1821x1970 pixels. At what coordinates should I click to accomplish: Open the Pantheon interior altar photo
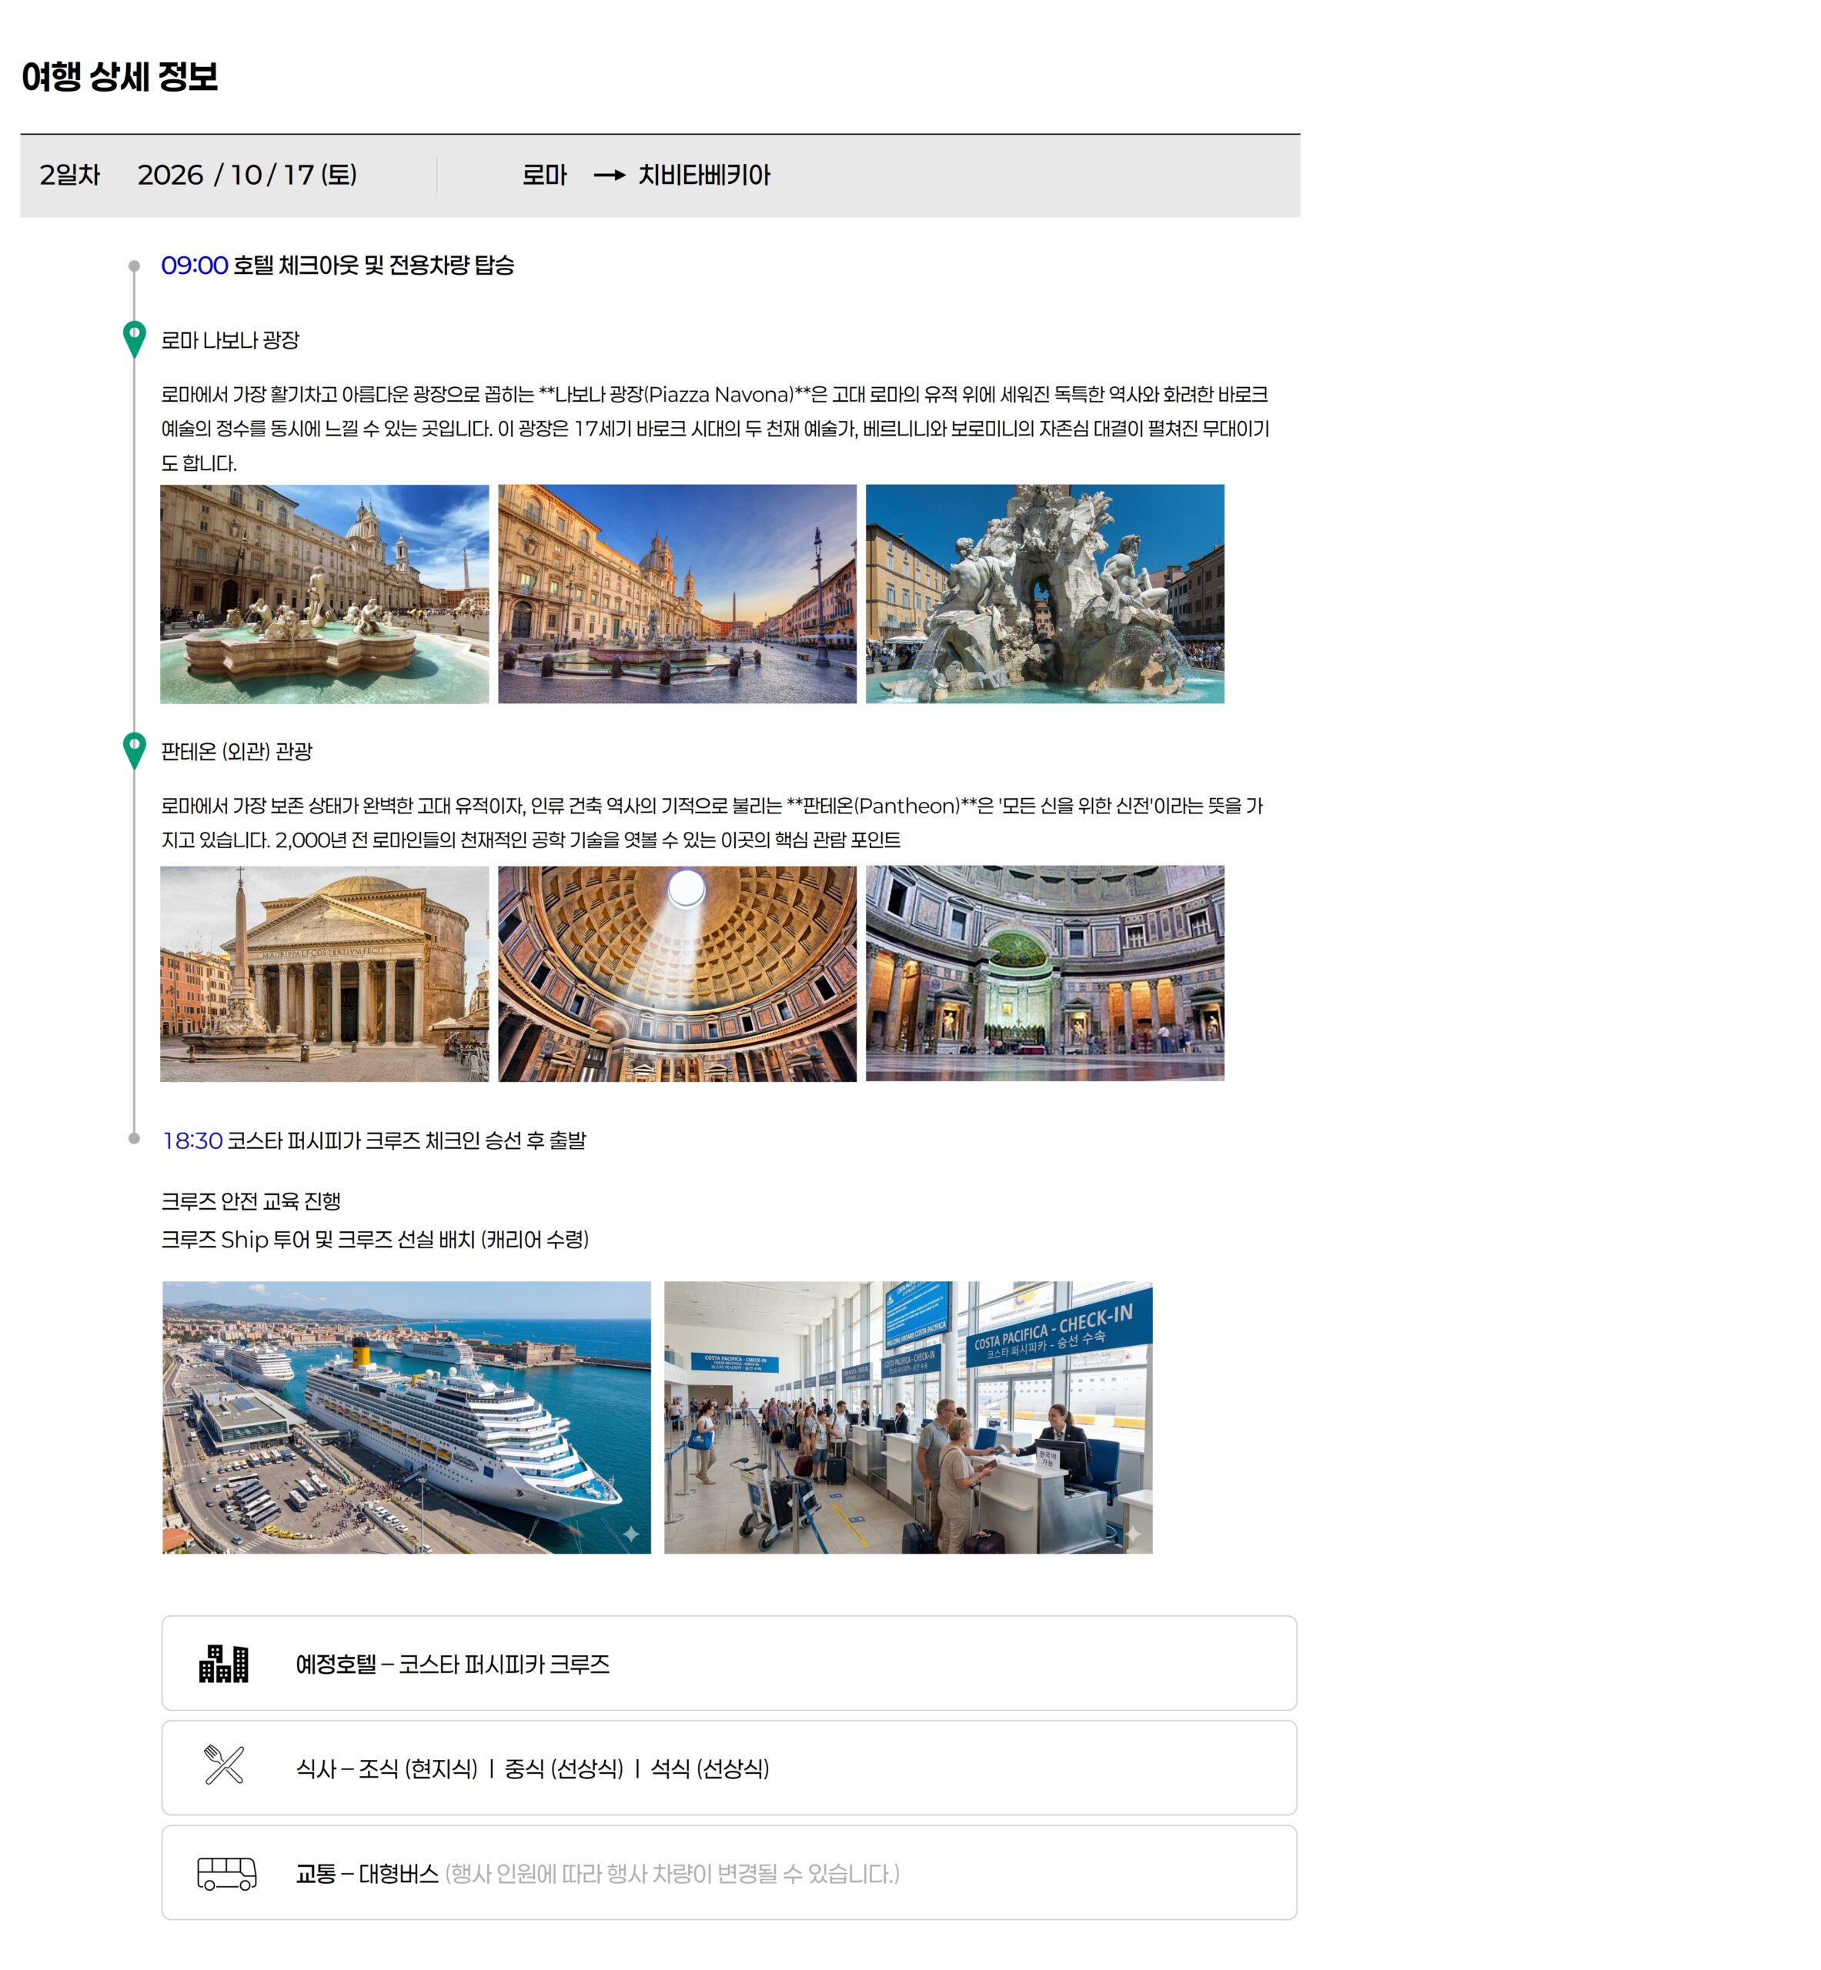tap(1044, 973)
